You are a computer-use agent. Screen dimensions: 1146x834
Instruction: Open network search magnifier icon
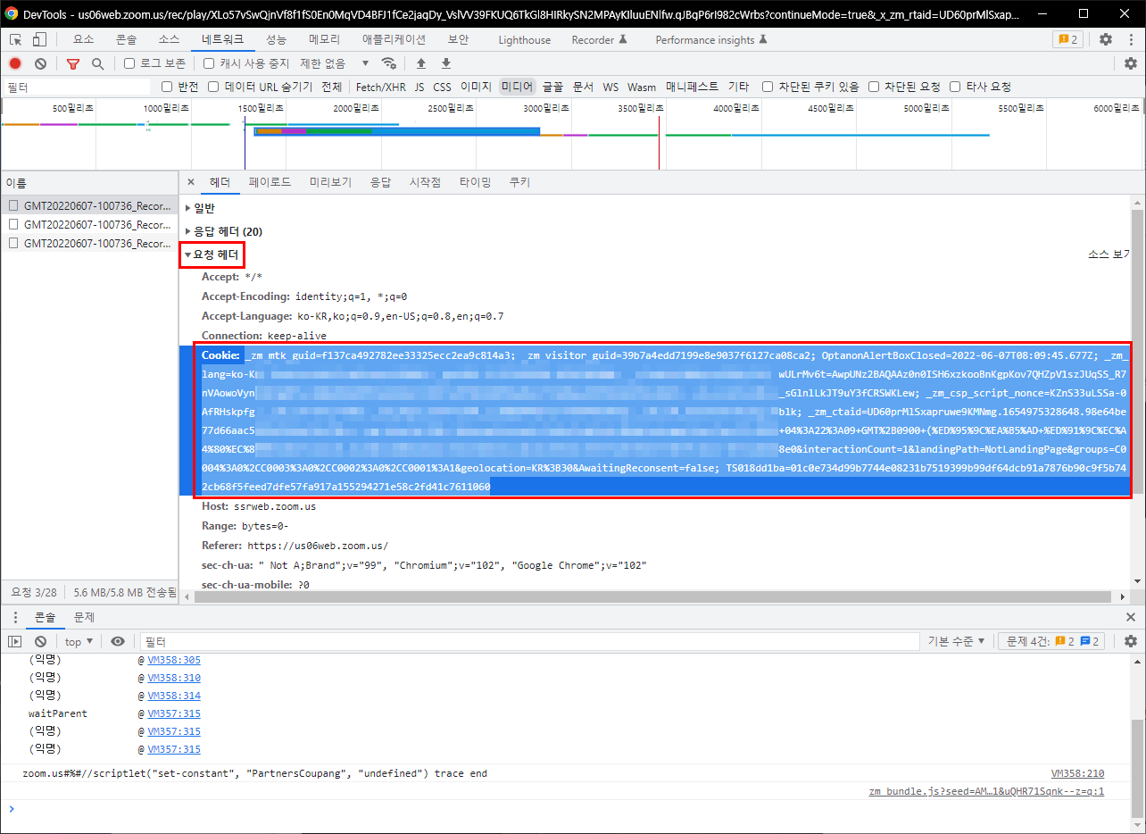[x=97, y=63]
